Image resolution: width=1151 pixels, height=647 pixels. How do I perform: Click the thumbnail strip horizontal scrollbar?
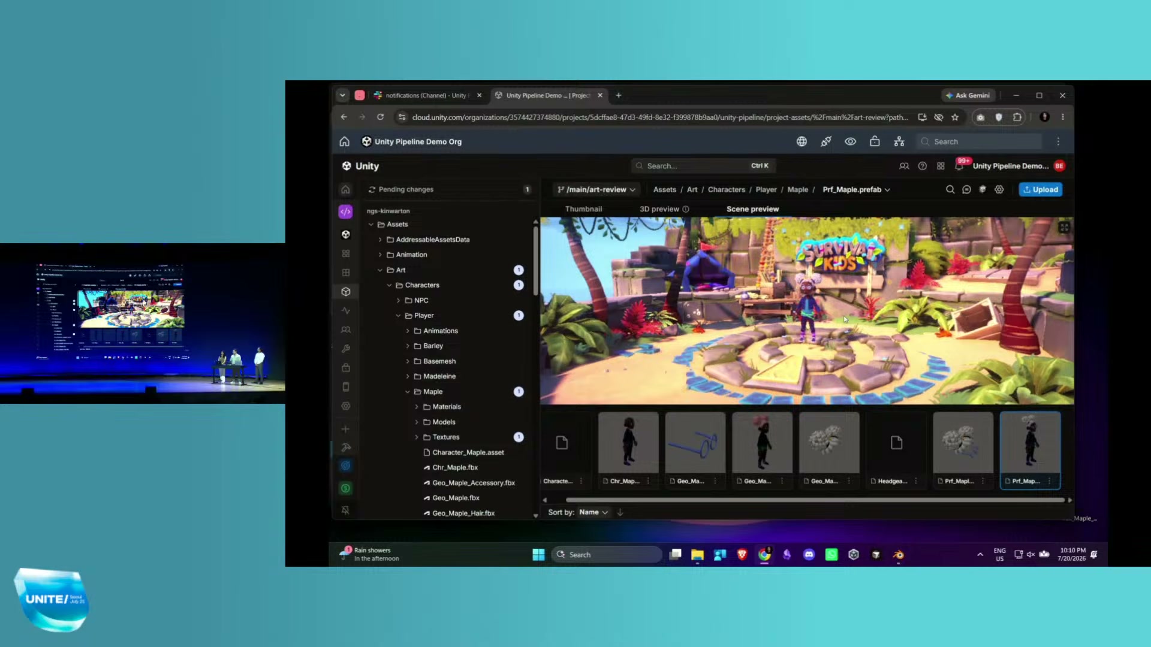point(815,500)
